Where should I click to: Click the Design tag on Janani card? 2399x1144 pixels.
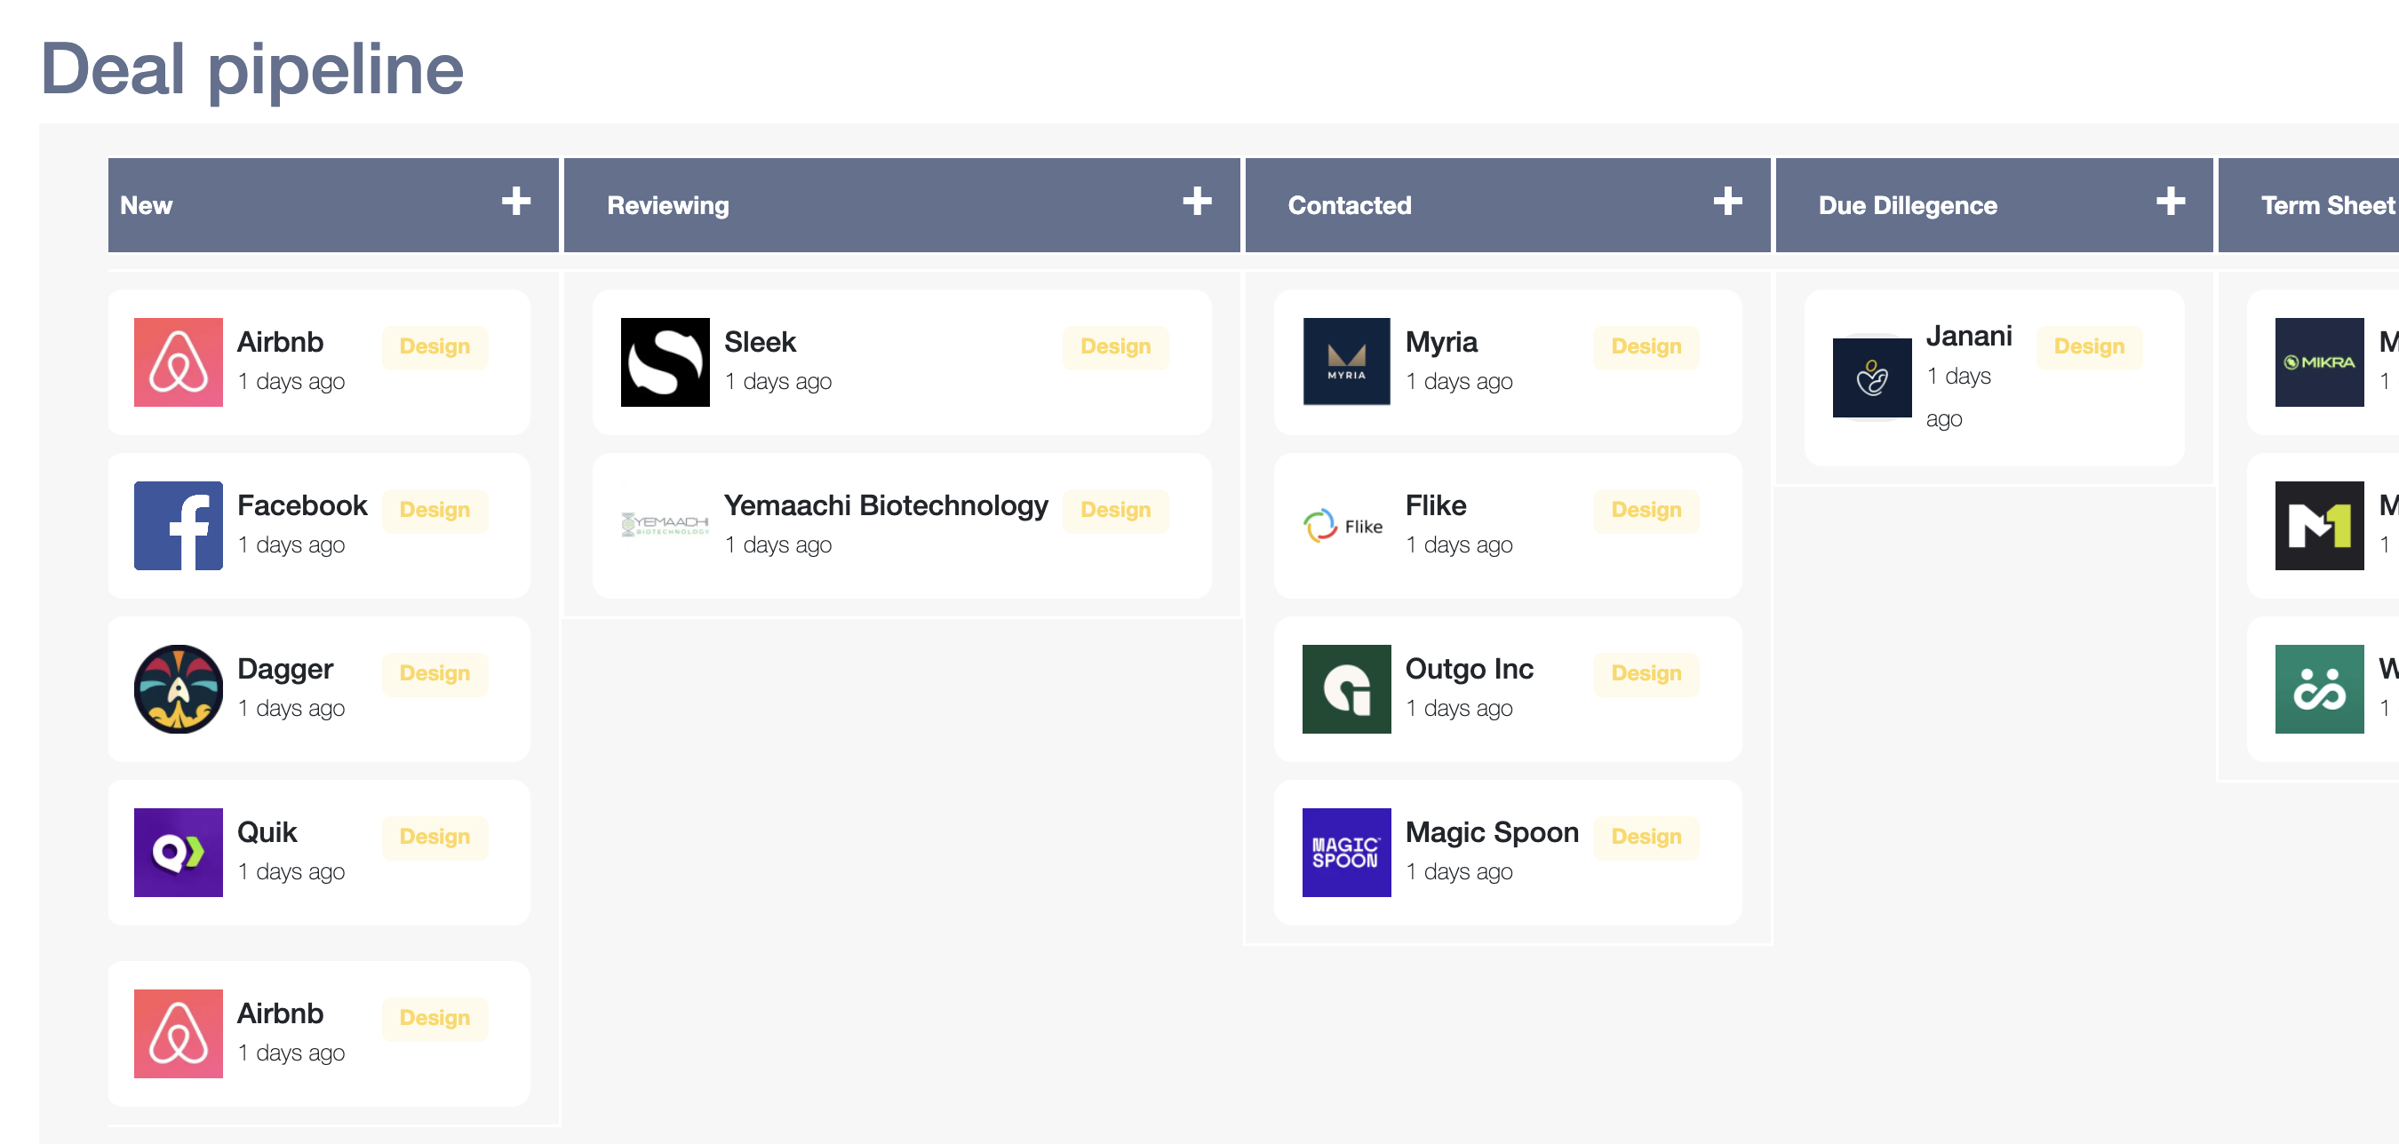pos(2088,346)
